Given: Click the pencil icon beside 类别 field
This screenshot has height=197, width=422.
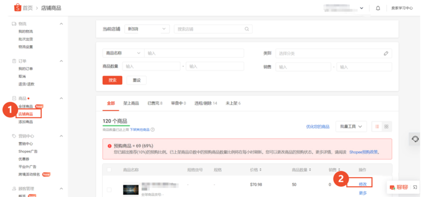Looking at the screenshot, I should point(385,53).
